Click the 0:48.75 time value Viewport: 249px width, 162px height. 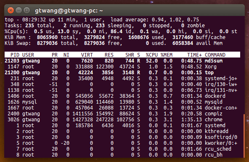coord(191,61)
